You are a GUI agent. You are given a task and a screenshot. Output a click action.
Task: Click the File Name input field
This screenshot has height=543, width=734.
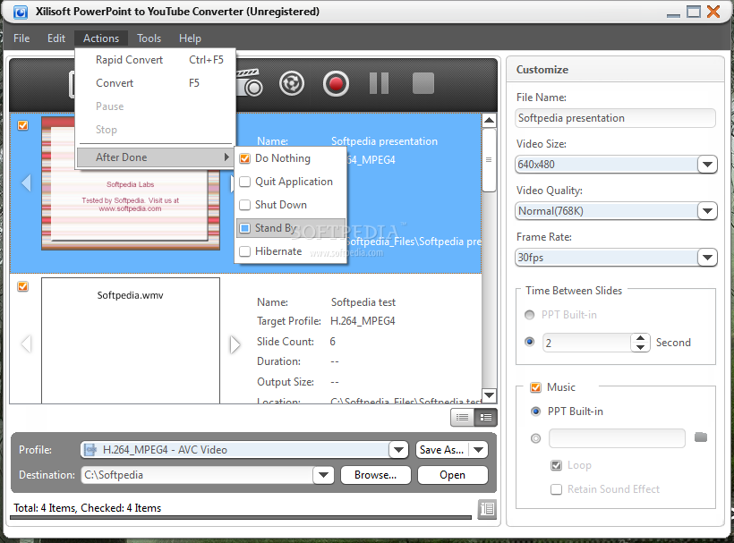click(615, 118)
